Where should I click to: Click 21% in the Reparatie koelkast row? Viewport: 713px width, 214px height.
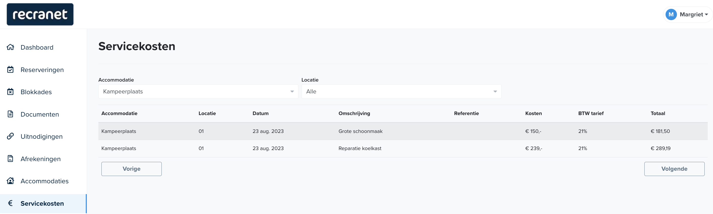pyautogui.click(x=583, y=148)
